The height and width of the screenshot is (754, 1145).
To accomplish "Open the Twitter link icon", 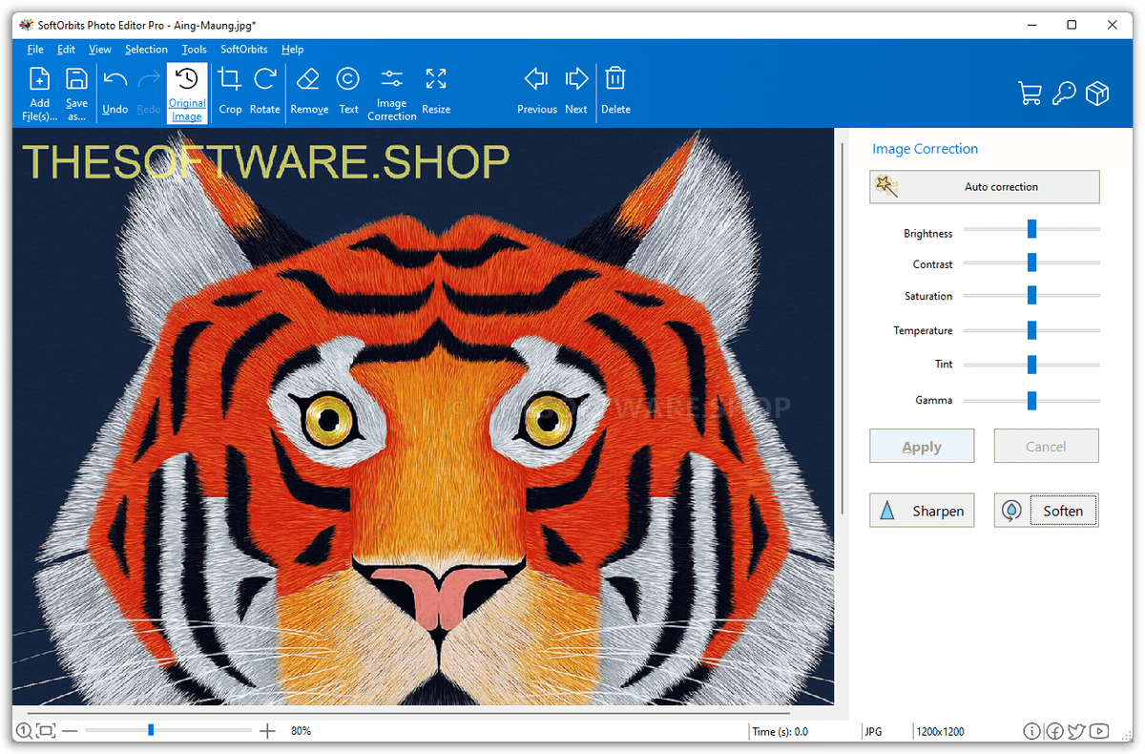I will click(x=1077, y=731).
